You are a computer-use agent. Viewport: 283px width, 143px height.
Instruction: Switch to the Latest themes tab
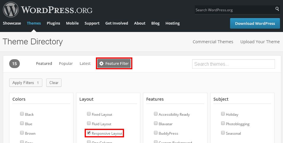(85, 64)
